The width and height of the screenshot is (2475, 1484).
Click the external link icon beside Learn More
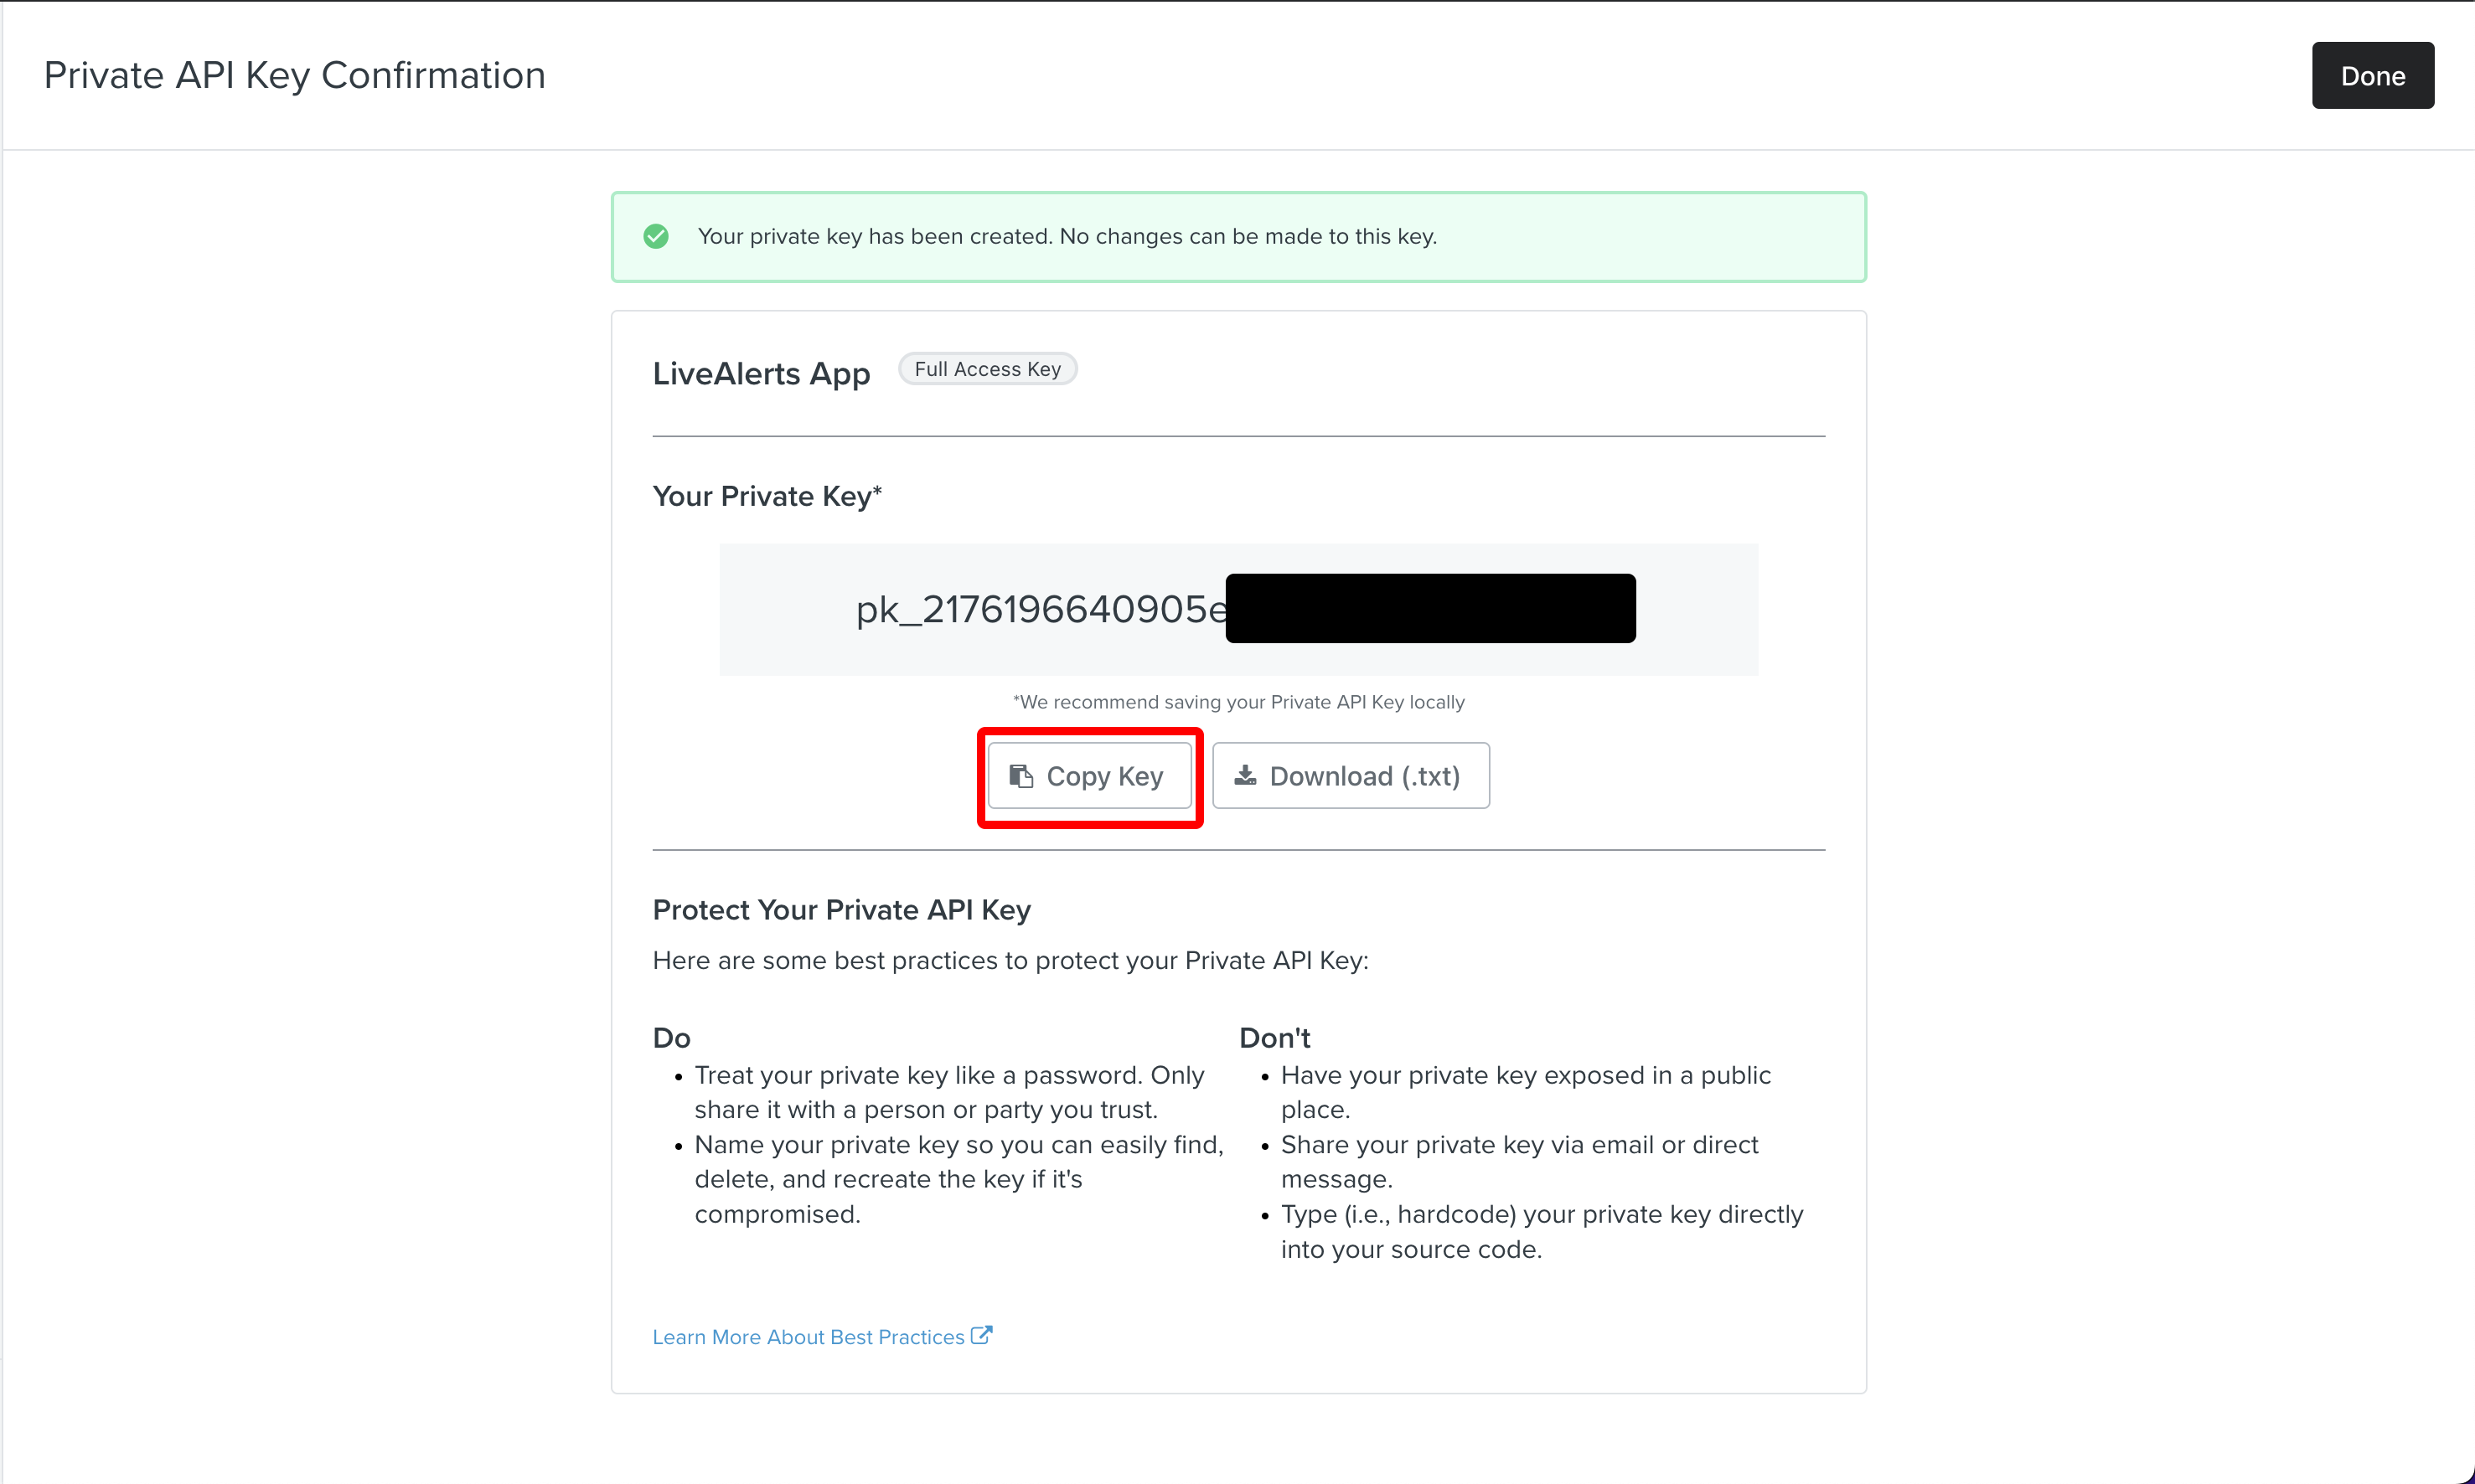981,1335
